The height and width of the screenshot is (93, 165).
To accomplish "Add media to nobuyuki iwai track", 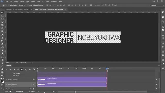I will click(x=156, y=84).
